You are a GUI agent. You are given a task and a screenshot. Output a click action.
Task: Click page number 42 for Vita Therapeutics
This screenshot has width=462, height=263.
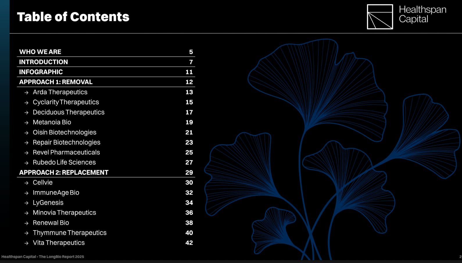point(189,243)
